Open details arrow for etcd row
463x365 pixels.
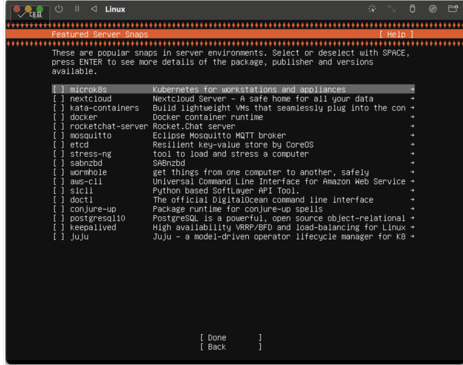(412, 144)
